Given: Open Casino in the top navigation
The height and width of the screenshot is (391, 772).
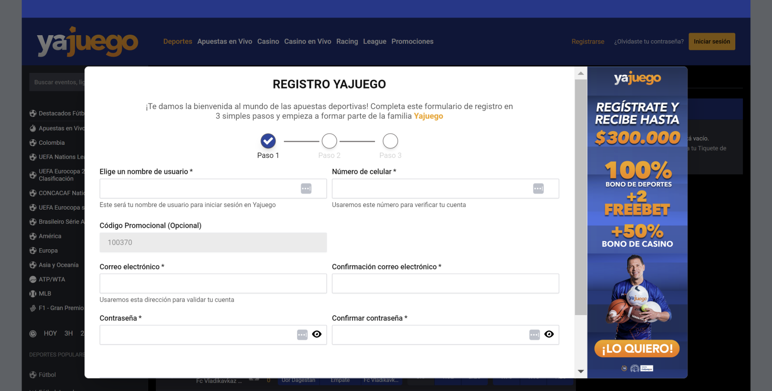Looking at the screenshot, I should (268, 42).
